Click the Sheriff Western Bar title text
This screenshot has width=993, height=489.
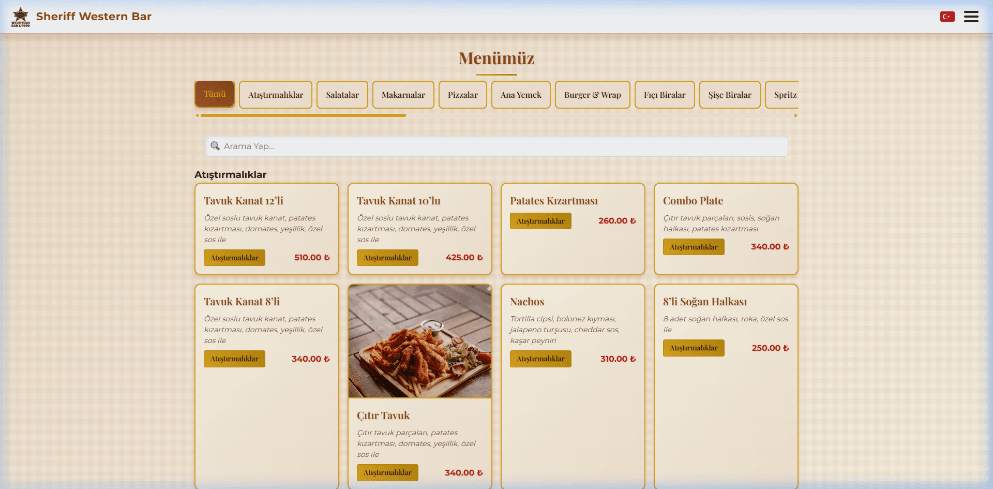94,17
